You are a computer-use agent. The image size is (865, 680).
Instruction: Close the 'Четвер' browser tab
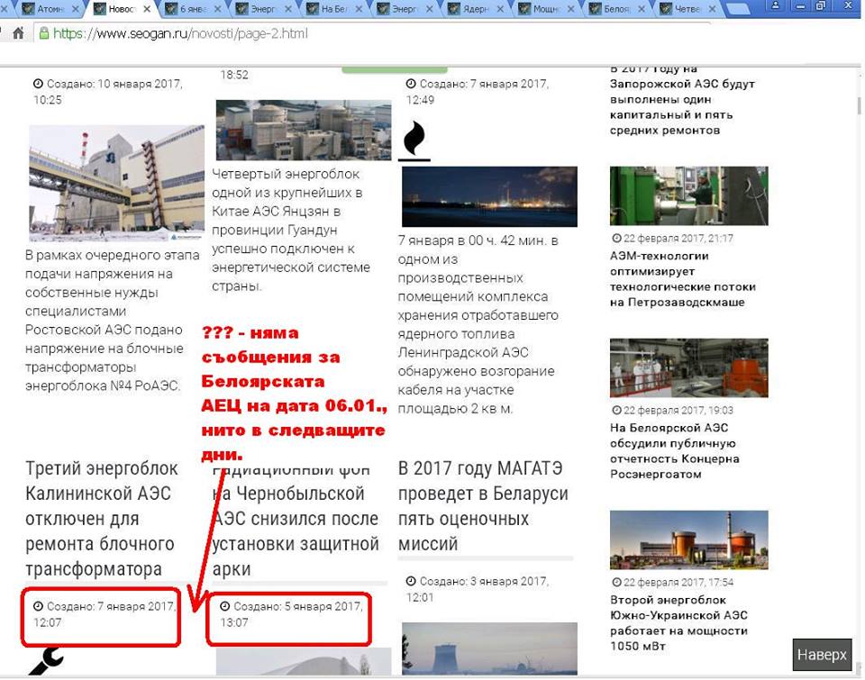(x=713, y=10)
